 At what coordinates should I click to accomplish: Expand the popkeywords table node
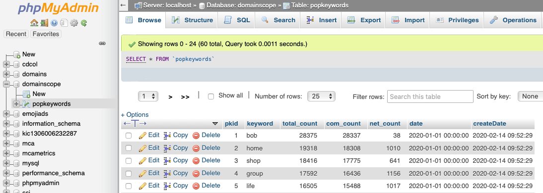16,103
